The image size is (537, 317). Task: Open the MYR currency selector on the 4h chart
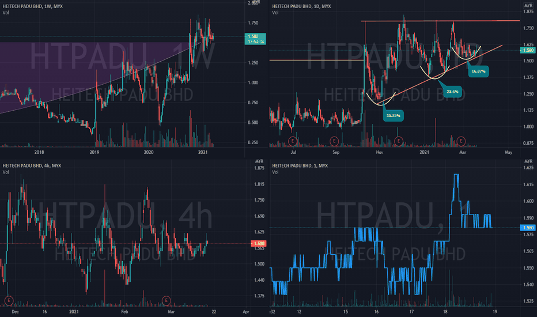click(259, 161)
